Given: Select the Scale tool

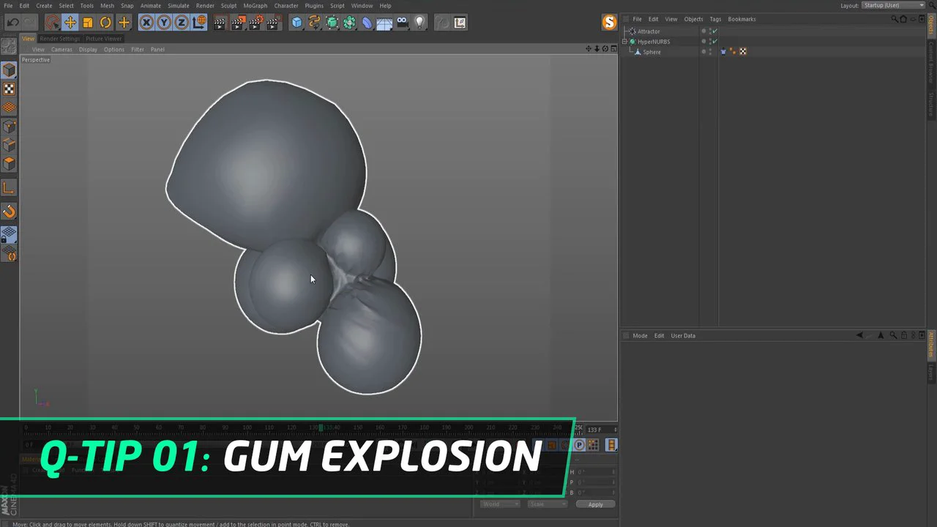Looking at the screenshot, I should [88, 23].
